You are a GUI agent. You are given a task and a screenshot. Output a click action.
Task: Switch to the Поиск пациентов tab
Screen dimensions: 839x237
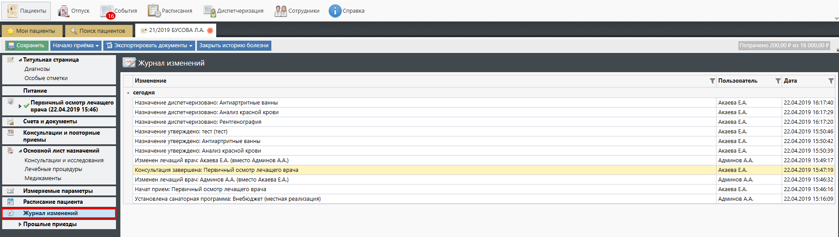(x=98, y=31)
